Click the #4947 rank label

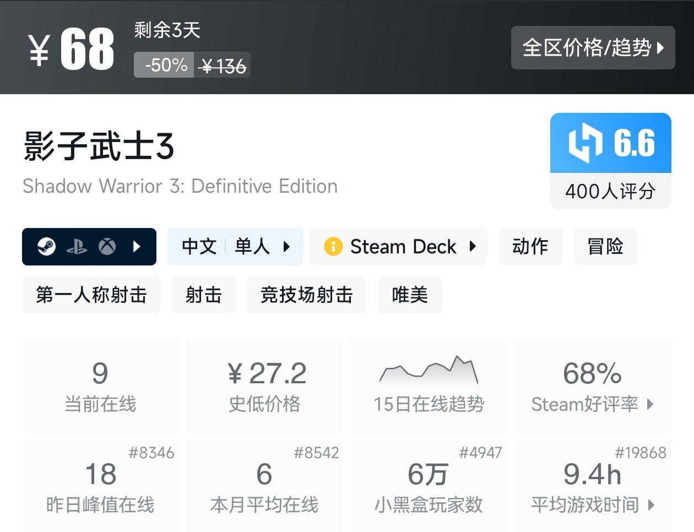480,453
